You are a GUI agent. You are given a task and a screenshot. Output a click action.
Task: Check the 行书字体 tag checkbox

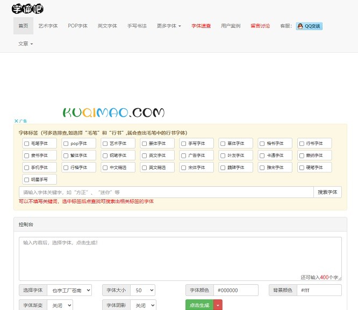coord(302,144)
